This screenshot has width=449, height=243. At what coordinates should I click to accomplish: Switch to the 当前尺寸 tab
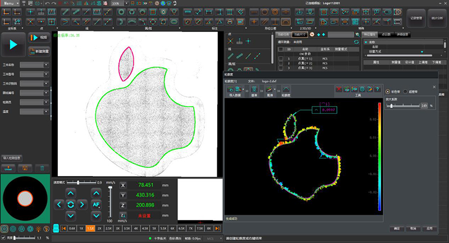(300, 35)
